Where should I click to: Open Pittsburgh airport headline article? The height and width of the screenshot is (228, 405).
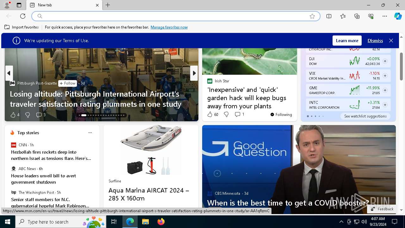(x=96, y=99)
